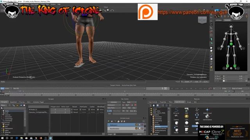Select the green right foot effector
Image resolution: width=250 pixels, height=140 pixels.
(x=227, y=66)
